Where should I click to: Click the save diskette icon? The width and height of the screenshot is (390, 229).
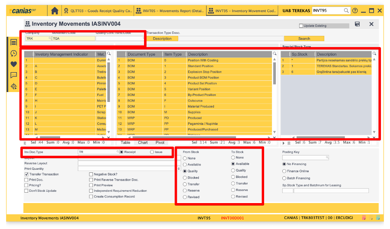click(x=357, y=24)
